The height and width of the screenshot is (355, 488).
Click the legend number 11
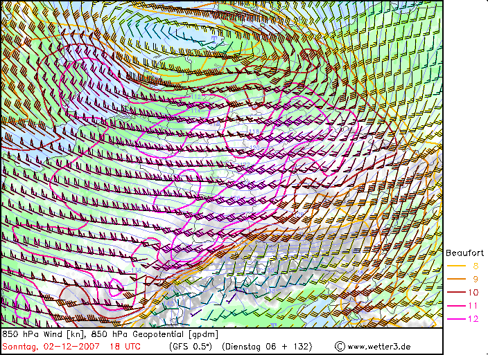tap(473, 306)
